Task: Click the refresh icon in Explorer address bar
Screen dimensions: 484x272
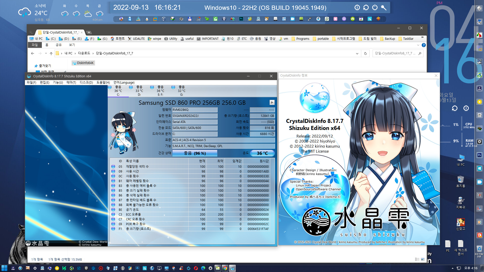Action: tap(365, 53)
